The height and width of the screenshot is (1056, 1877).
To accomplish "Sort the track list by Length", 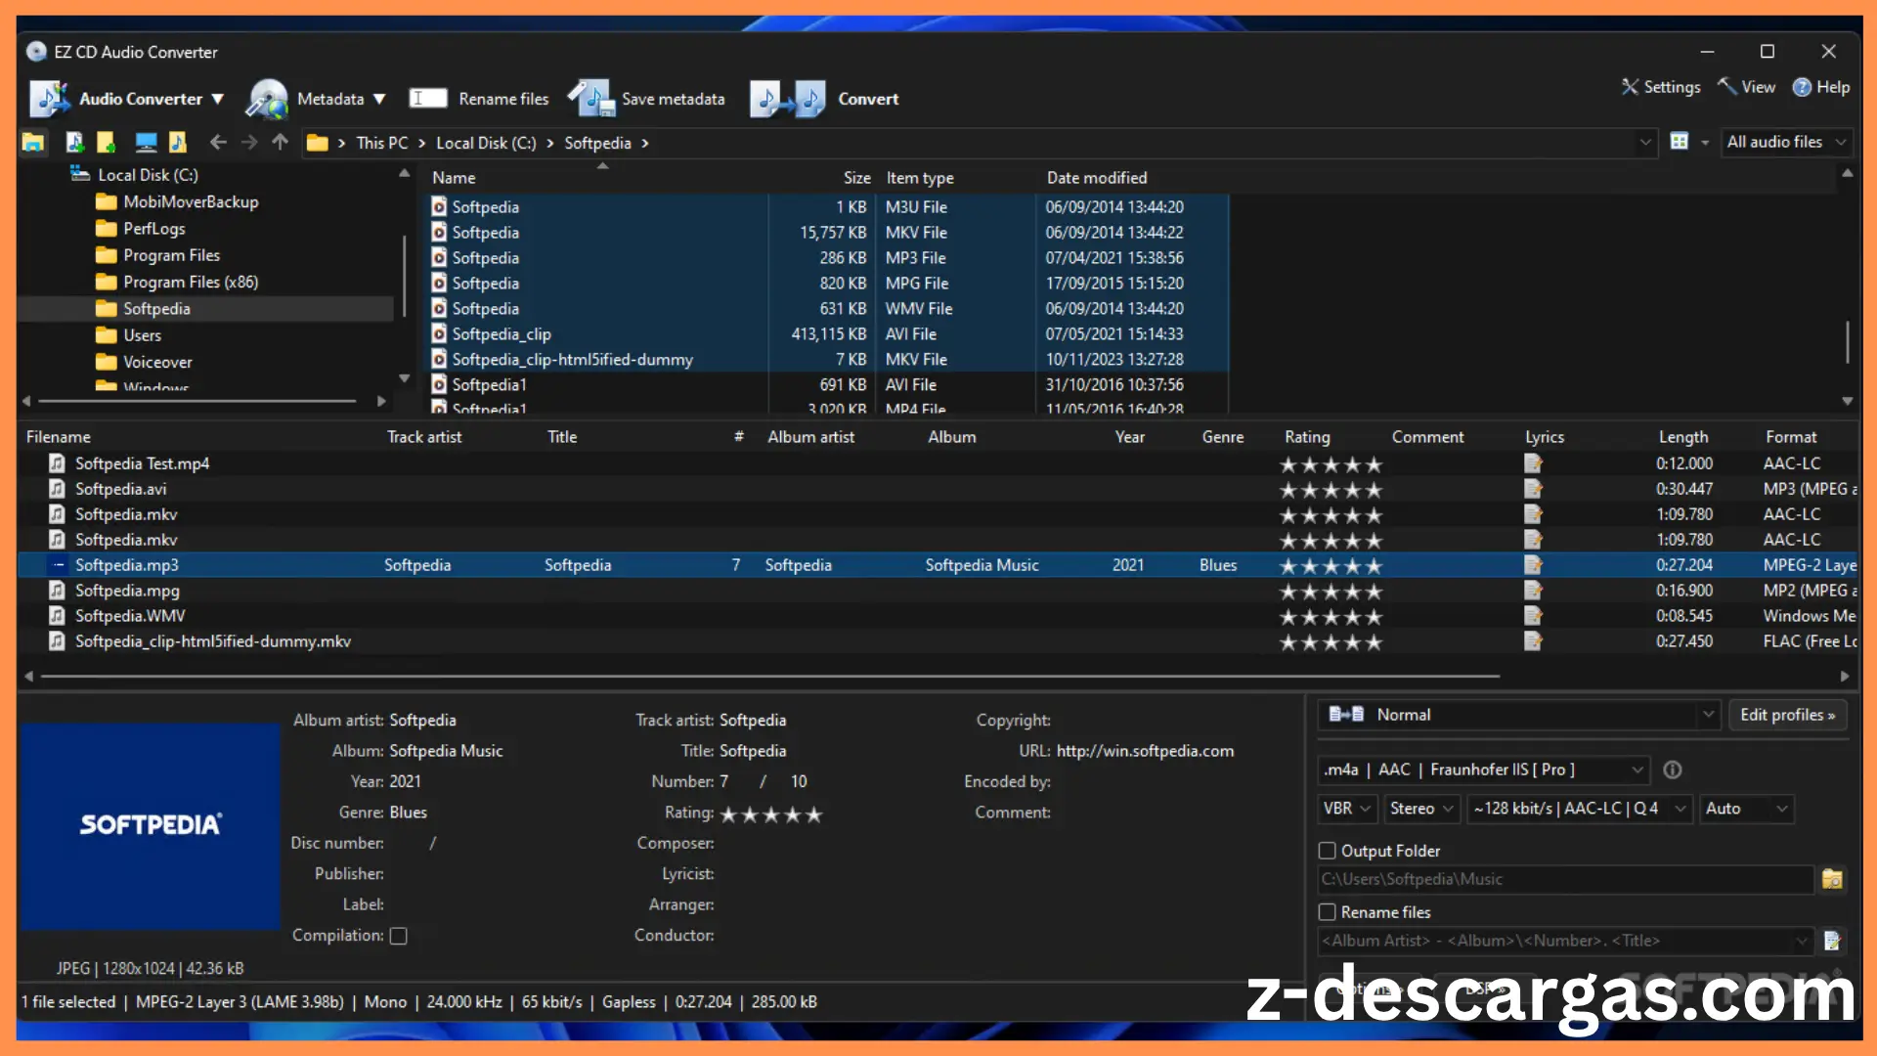I will click(x=1683, y=437).
